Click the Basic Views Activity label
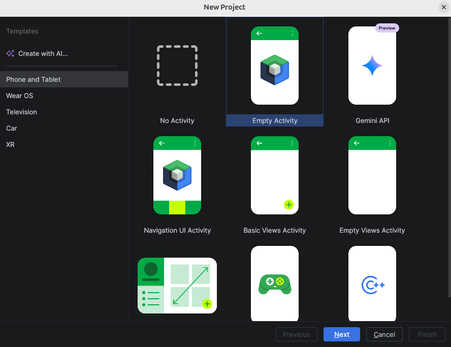The width and height of the screenshot is (451, 347). pyautogui.click(x=275, y=230)
